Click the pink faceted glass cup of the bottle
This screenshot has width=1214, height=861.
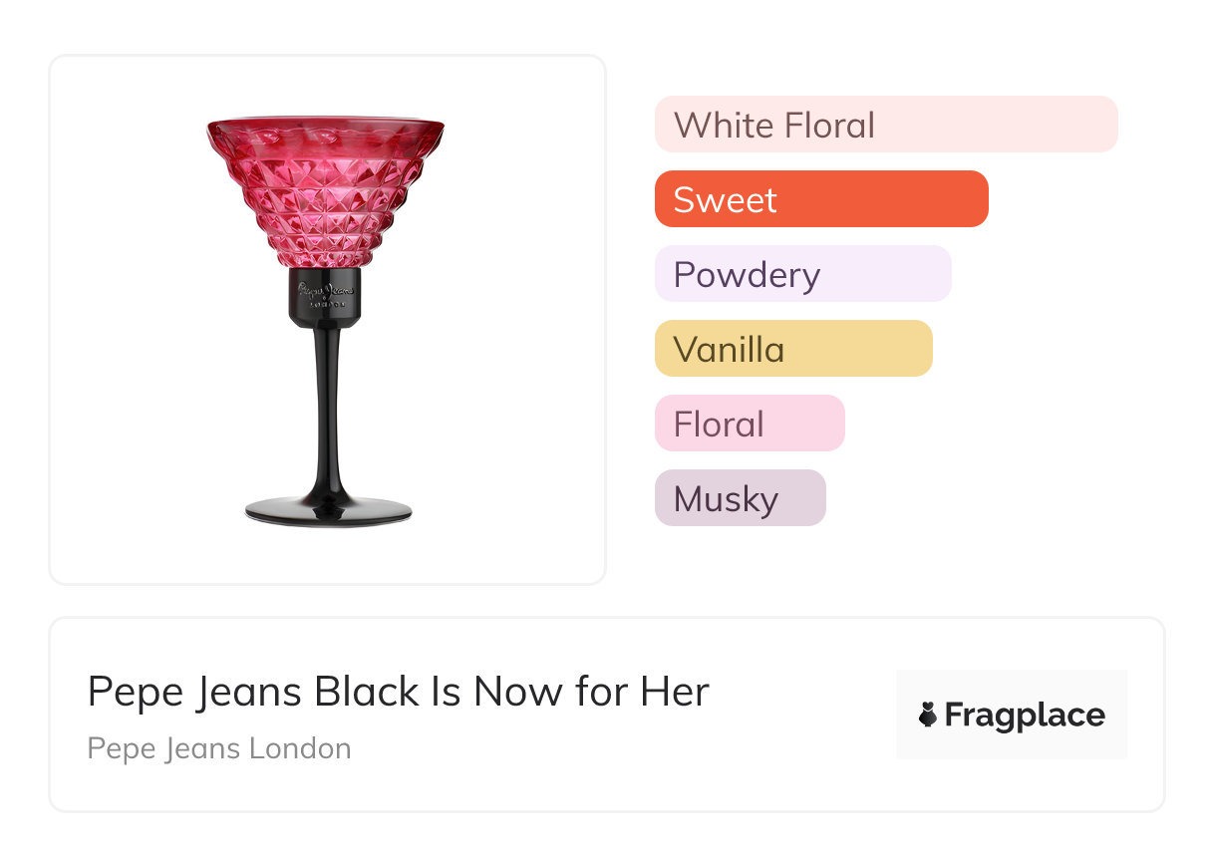pos(325,199)
